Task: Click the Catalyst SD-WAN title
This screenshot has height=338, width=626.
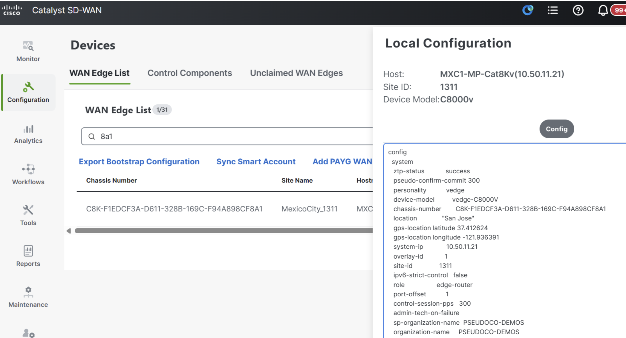Action: pos(67,10)
